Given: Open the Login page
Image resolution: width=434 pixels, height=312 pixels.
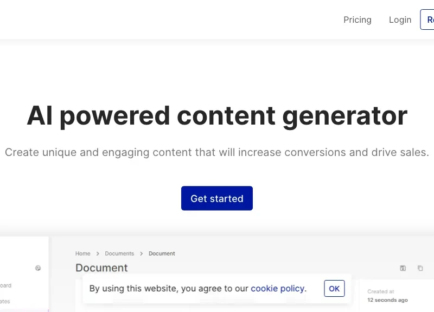Looking at the screenshot, I should click(400, 20).
